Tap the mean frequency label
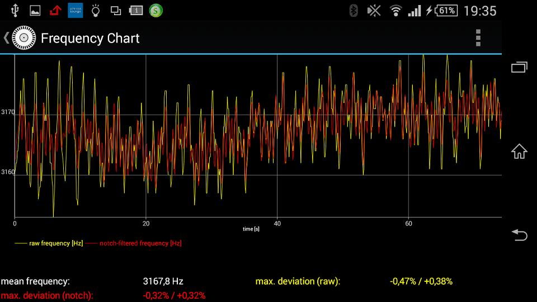Screen dimensions: 537x302 pyautogui.click(x=35, y=281)
